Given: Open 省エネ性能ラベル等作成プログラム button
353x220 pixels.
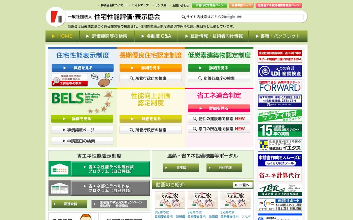Looking at the screenshot, I should [111, 169].
